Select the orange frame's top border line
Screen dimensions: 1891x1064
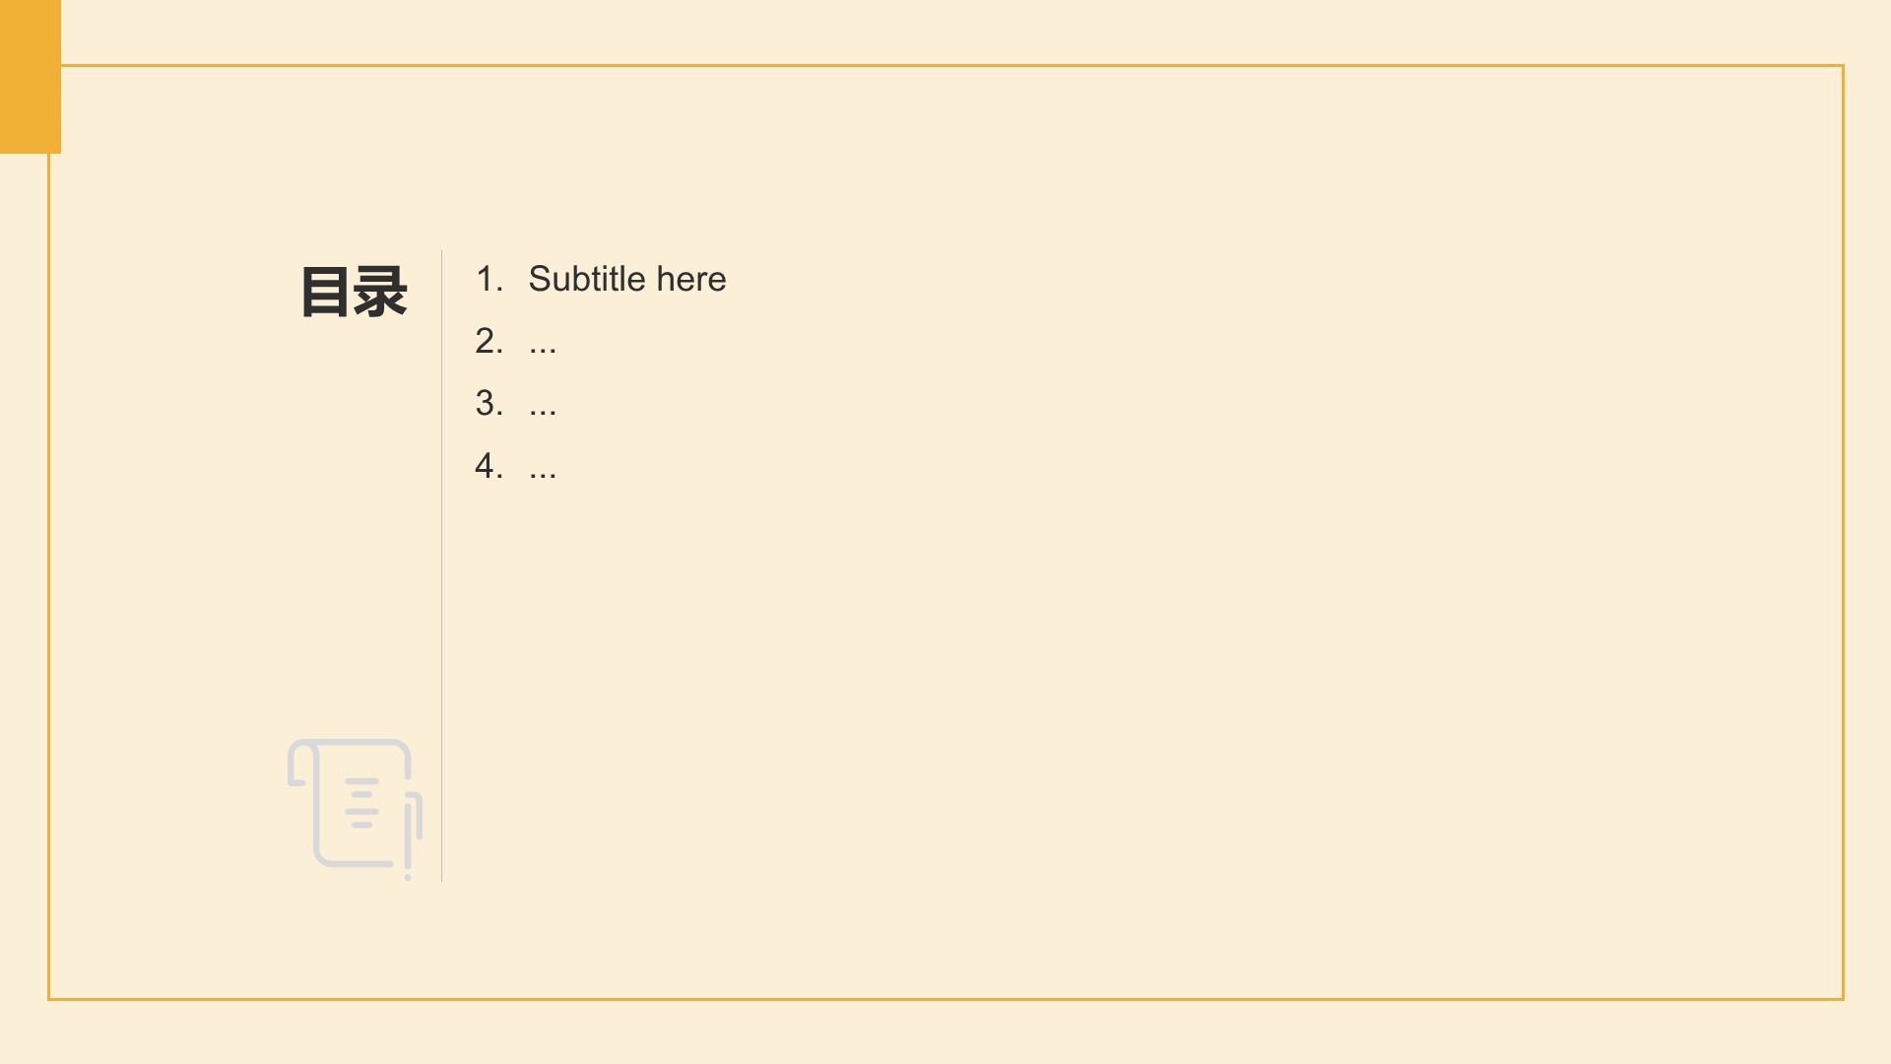click(x=951, y=66)
